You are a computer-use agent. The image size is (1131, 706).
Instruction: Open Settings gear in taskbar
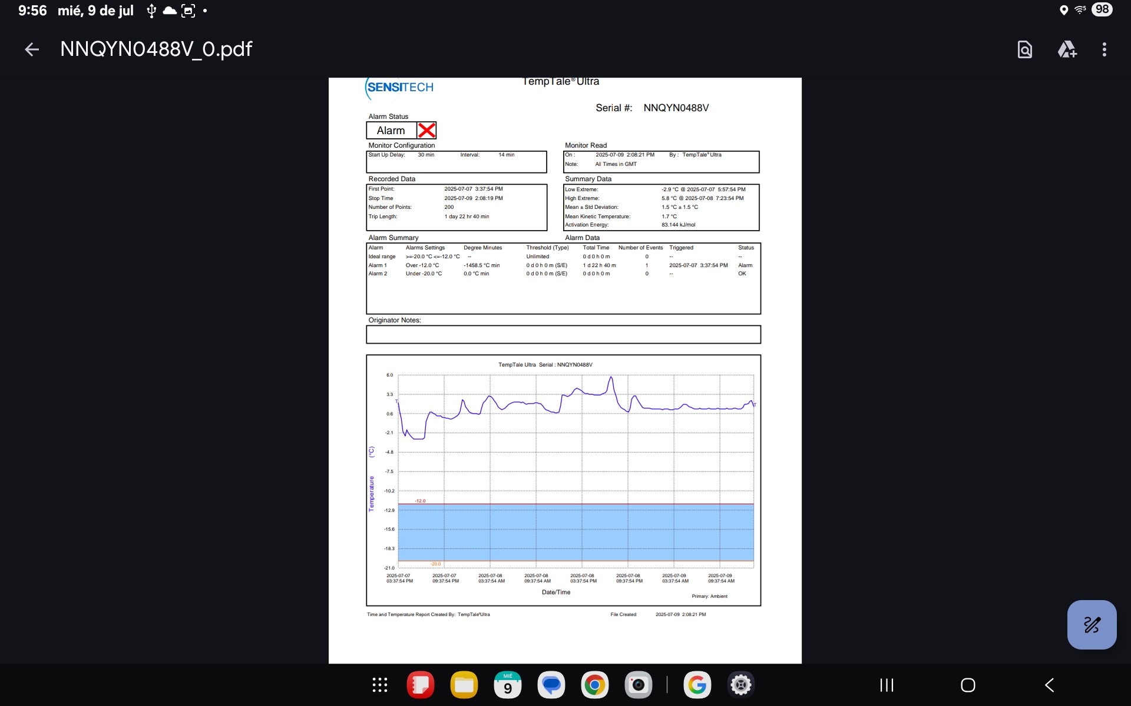tap(741, 685)
